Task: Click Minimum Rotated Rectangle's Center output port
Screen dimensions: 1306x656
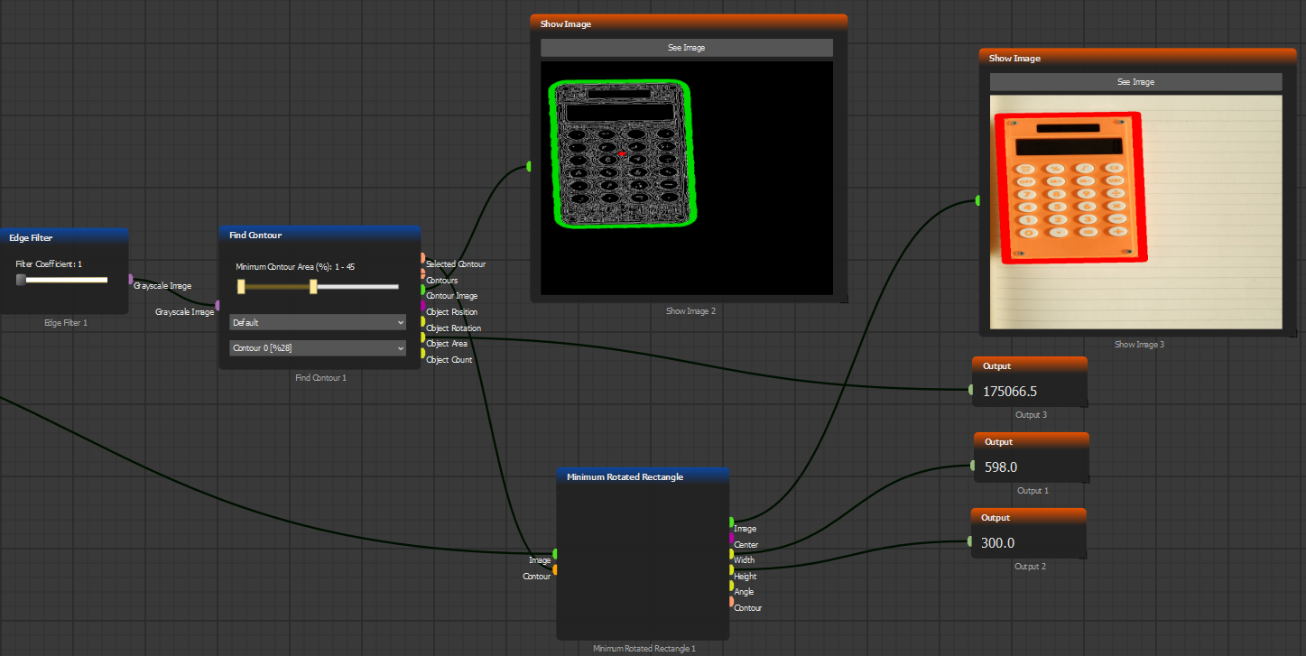Action: tap(731, 538)
